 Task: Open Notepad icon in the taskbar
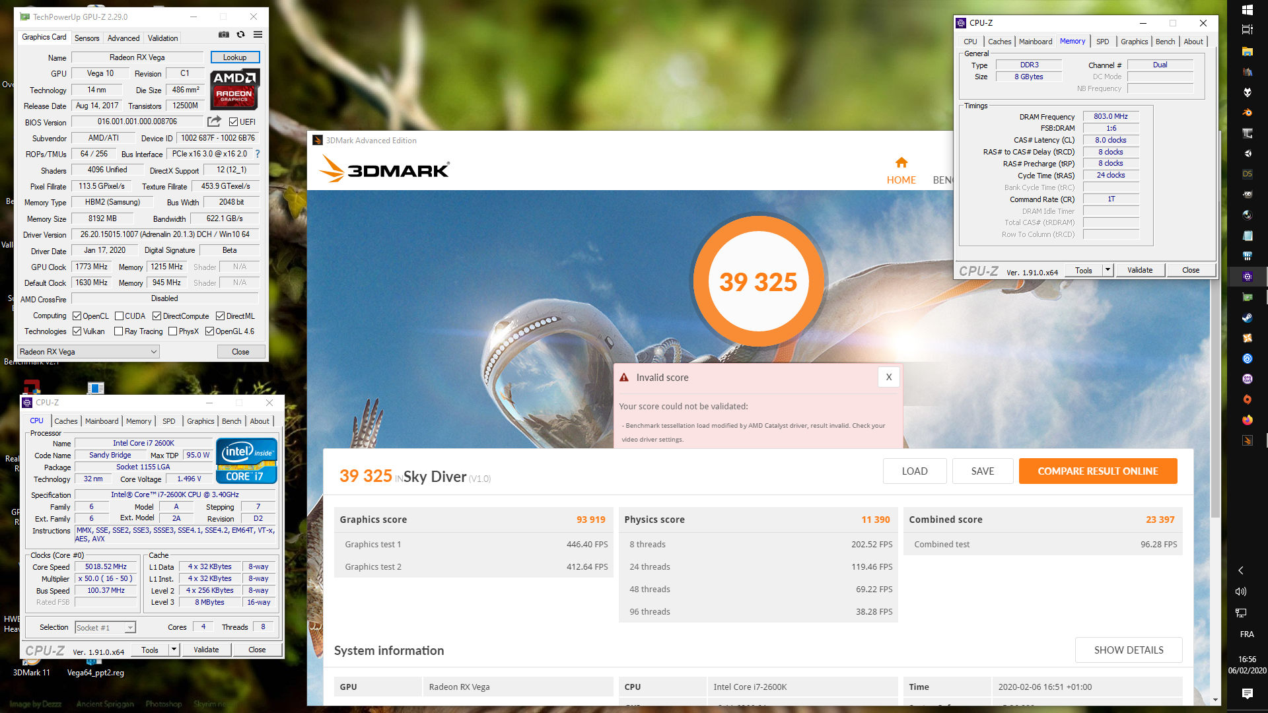pyautogui.click(x=1247, y=235)
